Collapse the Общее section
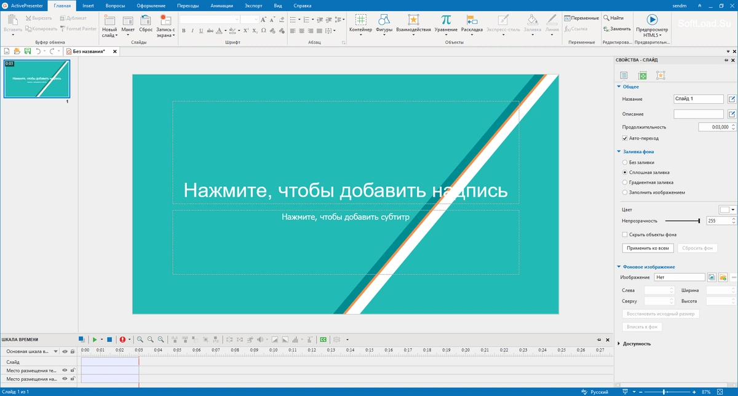The image size is (738, 396). [x=619, y=87]
